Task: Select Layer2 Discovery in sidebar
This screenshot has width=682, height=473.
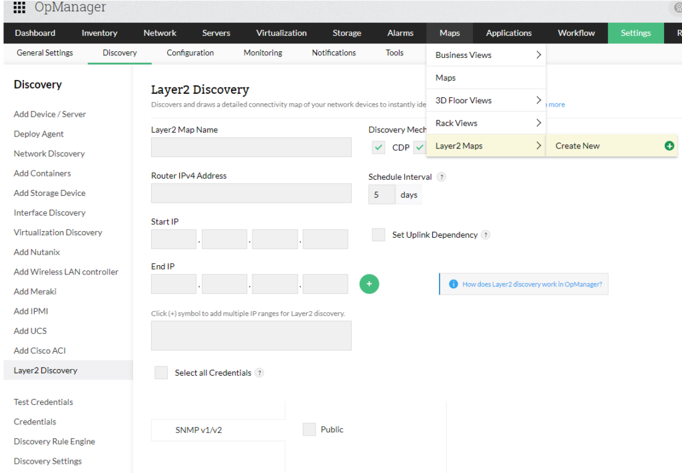Action: tap(68, 370)
